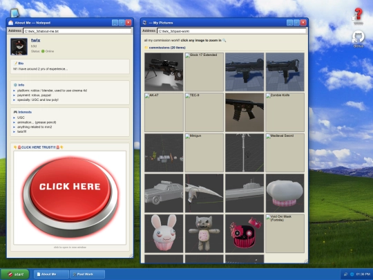Screen dimensions: 373x280
Task: Open the scene thumbnail with scattered small objects
Action: [x=164, y=153]
